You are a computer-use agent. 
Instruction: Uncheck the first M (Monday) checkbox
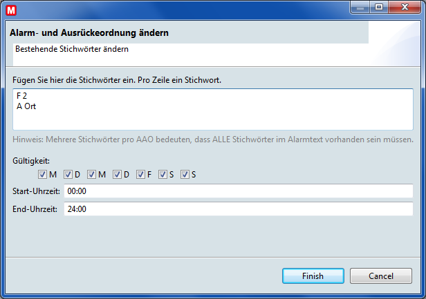43,175
